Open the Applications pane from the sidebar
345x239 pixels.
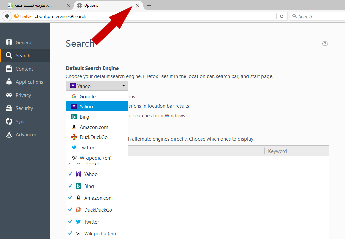pyautogui.click(x=25, y=82)
